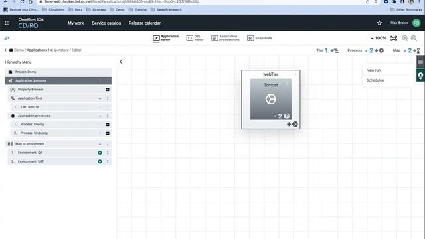The height and width of the screenshot is (239, 425).
Task: Zoom out on the canvas
Action: [414, 39]
